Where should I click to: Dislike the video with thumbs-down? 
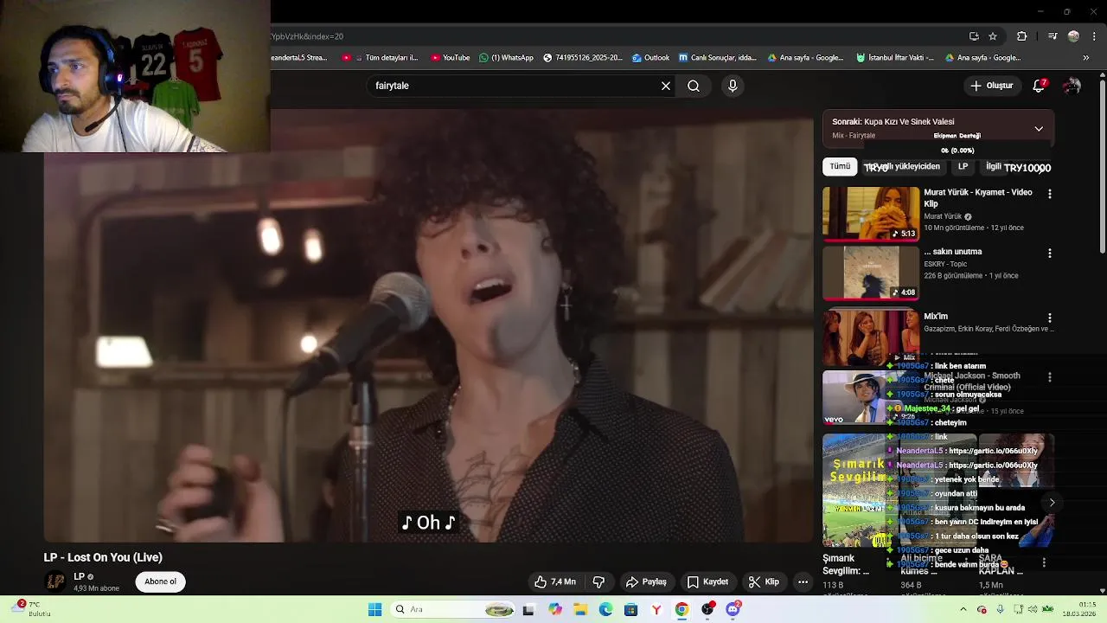coord(598,581)
